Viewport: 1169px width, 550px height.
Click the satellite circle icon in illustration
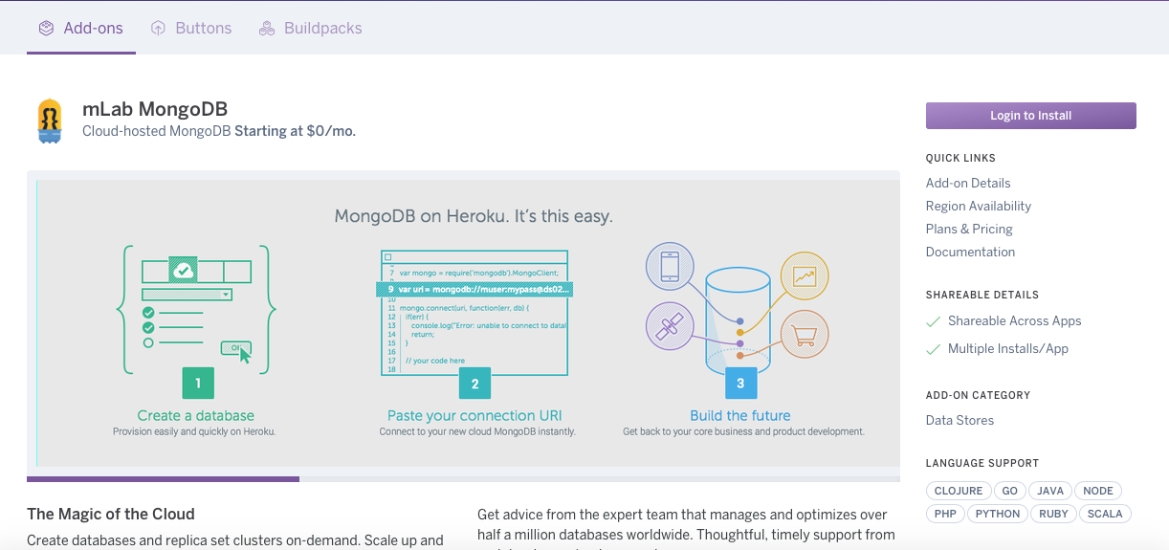point(670,325)
